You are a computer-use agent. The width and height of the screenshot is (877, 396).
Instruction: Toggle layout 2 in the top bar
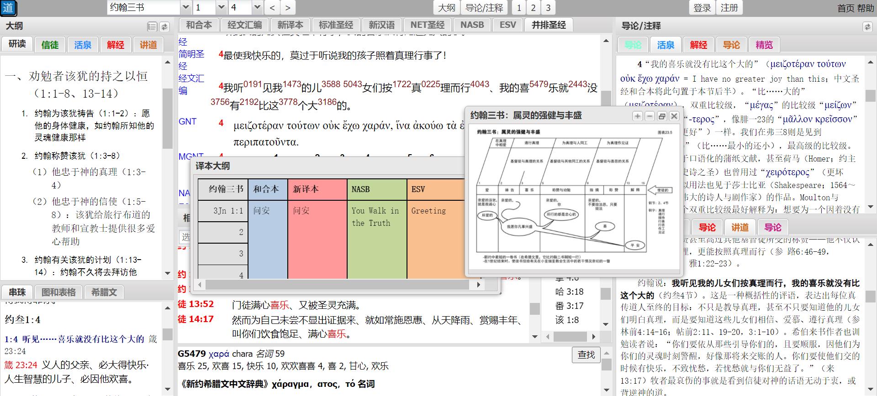point(533,8)
